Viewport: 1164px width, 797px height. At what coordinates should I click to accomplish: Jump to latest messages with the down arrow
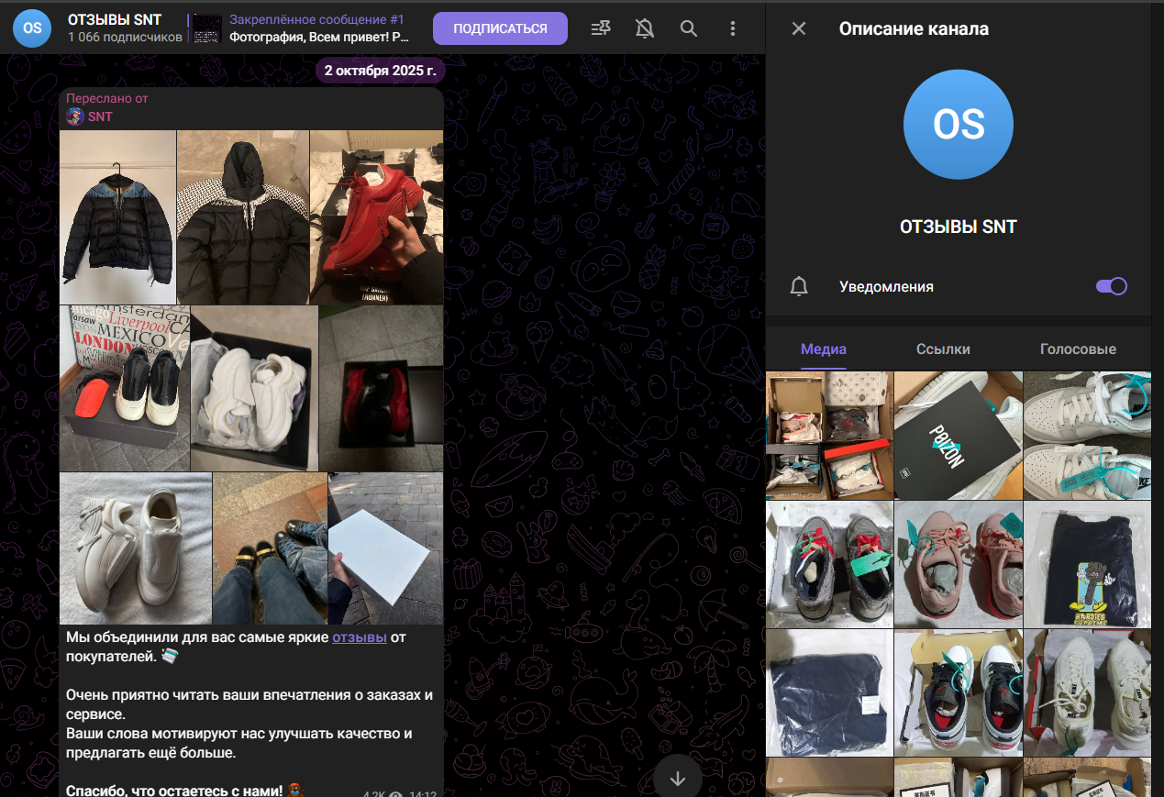pyautogui.click(x=677, y=778)
